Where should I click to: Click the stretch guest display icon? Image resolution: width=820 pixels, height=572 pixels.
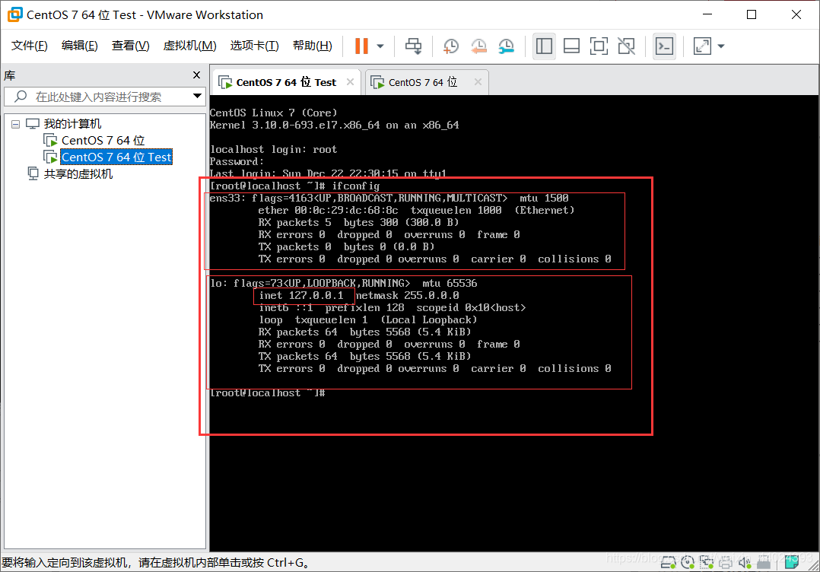pos(702,46)
